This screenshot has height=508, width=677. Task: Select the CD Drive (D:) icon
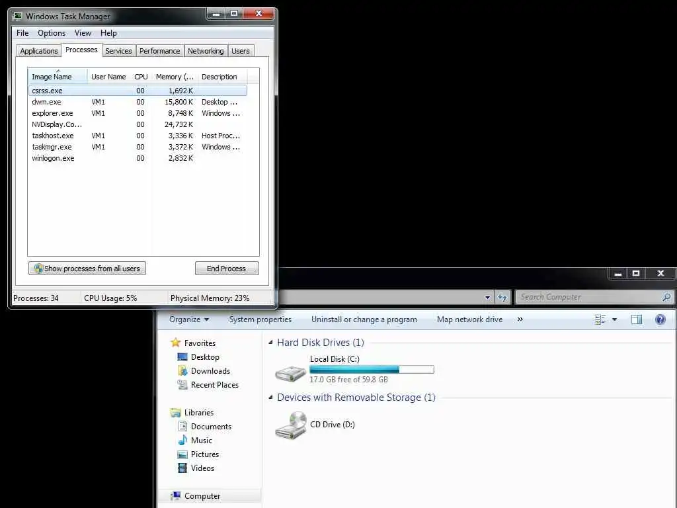290,425
